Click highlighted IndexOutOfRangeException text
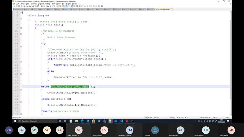The width and height of the screenshot is (244, 137). [70, 86]
